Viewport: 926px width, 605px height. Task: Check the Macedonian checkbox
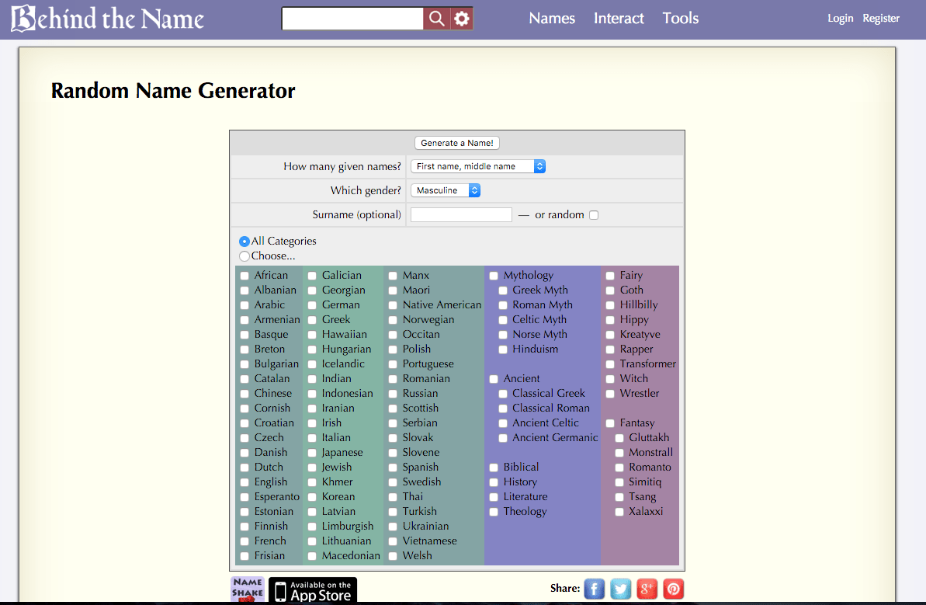[312, 557]
